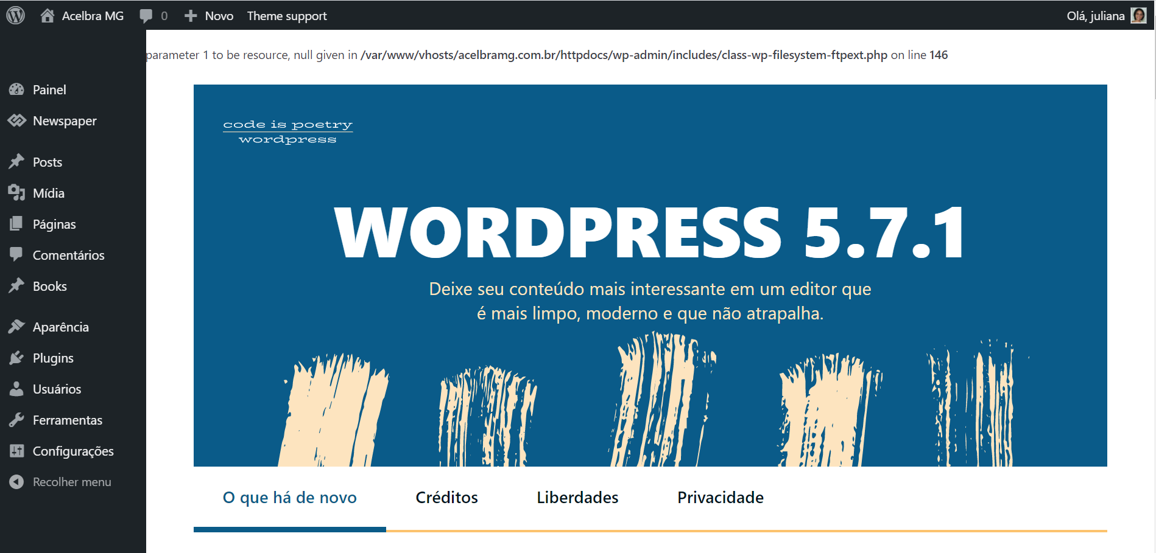Image resolution: width=1156 pixels, height=553 pixels.
Task: Click the home icon beside Acelbra MG
Action: 48,15
